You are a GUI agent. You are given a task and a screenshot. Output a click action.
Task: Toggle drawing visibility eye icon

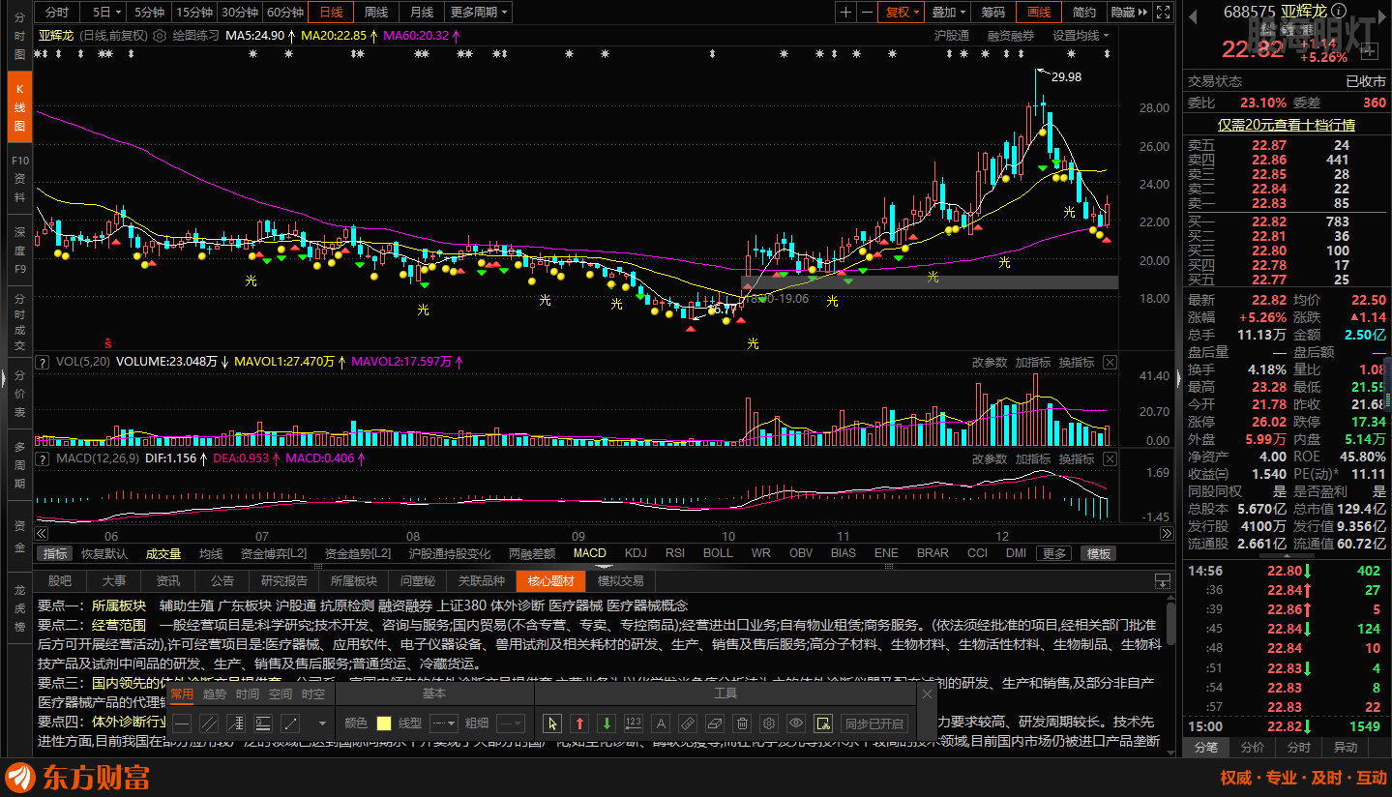(795, 723)
